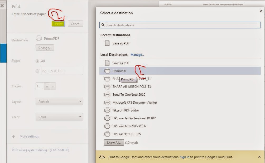Dismiss the Google Cloud Print banner
This screenshot has height=163, width=265.
coord(259,157)
